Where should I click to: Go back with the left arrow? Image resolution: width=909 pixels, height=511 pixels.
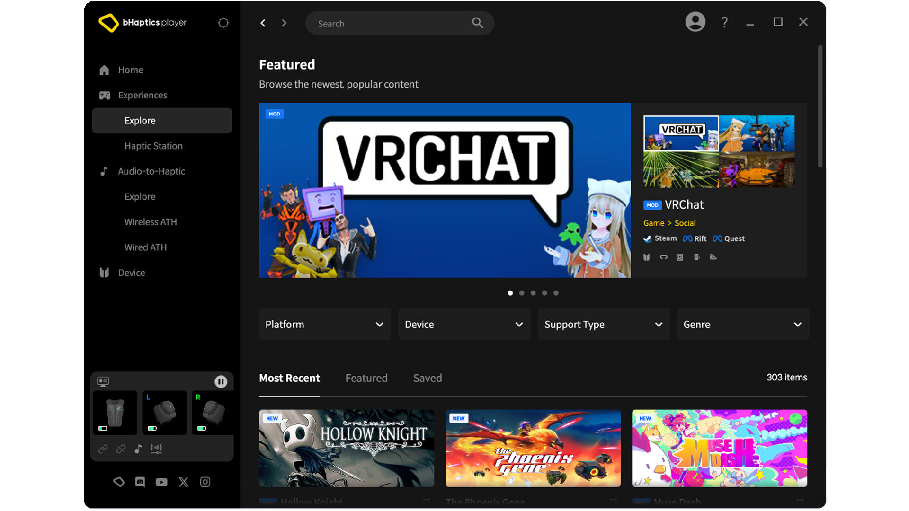pos(263,23)
